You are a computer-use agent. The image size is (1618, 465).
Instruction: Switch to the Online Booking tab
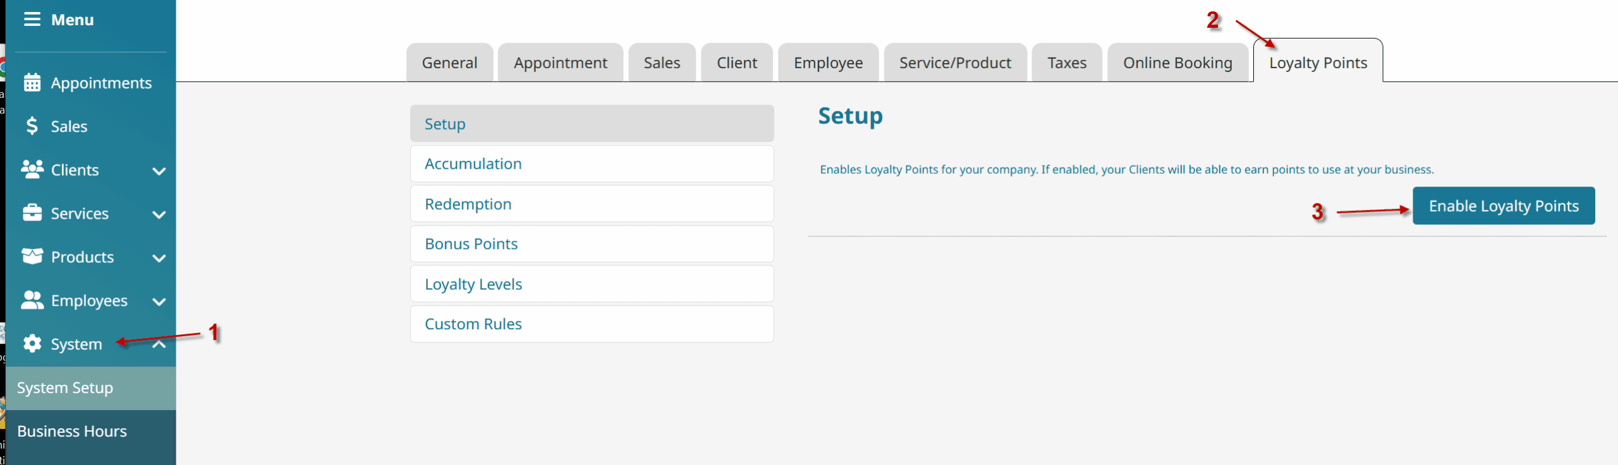pyautogui.click(x=1177, y=63)
